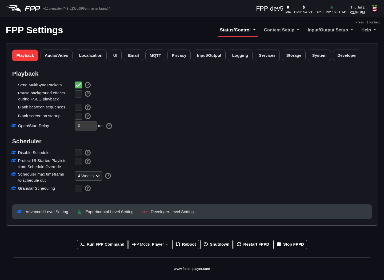This screenshot has height=280, width=384.
Task: Switch to the Privacy tab
Action: pyautogui.click(x=179, y=55)
